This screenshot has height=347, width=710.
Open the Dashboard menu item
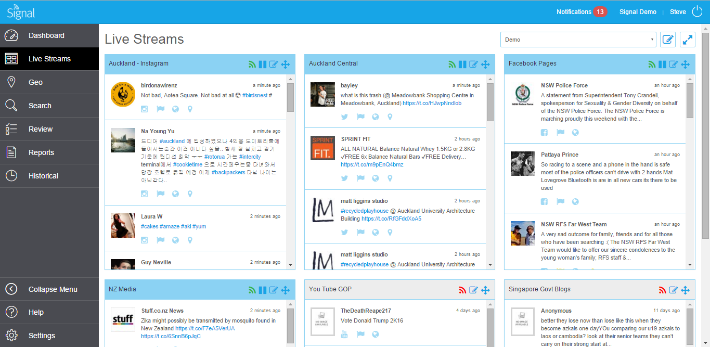[x=49, y=35]
